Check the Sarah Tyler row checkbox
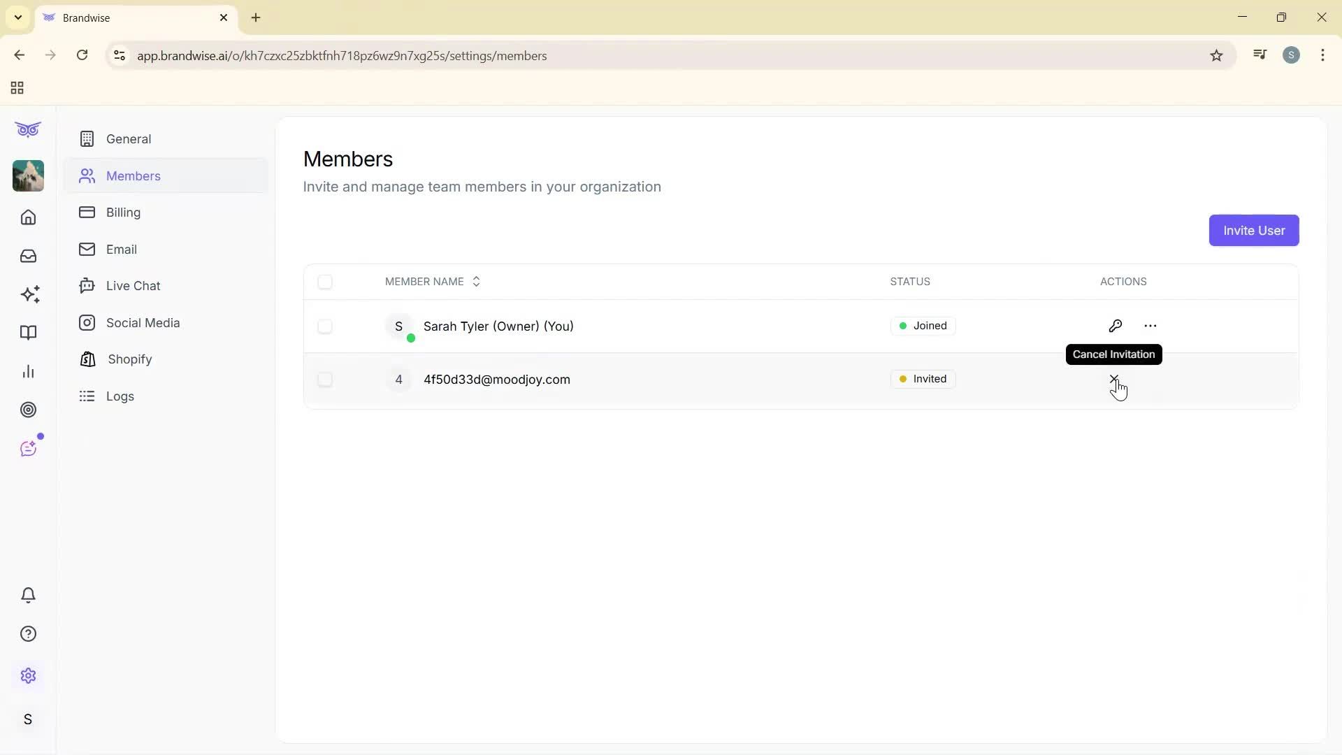Image resolution: width=1342 pixels, height=755 pixels. click(x=324, y=326)
